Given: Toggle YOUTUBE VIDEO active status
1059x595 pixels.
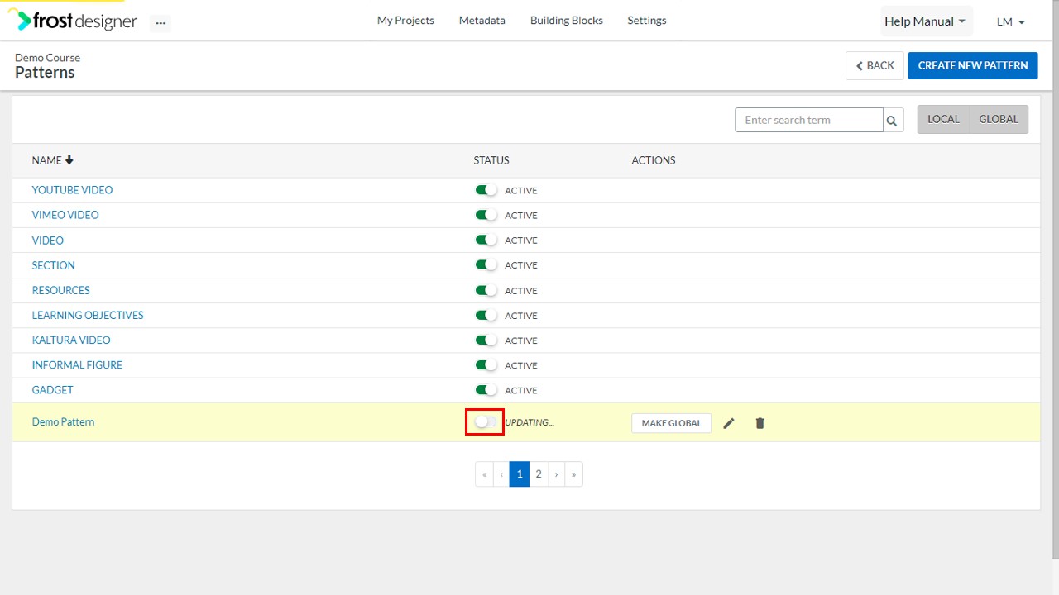Looking at the screenshot, I should coord(486,190).
